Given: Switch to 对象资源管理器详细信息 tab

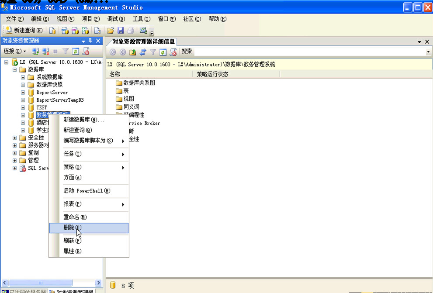Looking at the screenshot, I should pyautogui.click(x=143, y=41).
